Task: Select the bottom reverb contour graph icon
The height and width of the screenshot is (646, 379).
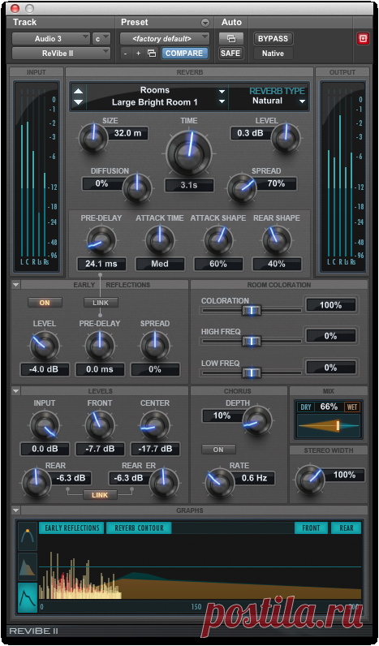Action: 28,597
